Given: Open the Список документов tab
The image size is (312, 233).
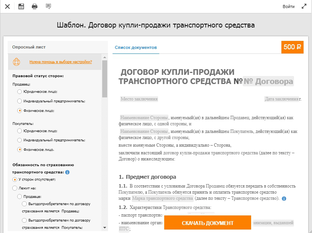Looking at the screenshot, I should tap(136, 47).
